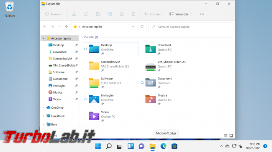Open the Documenti folder tile

pos(167,82)
